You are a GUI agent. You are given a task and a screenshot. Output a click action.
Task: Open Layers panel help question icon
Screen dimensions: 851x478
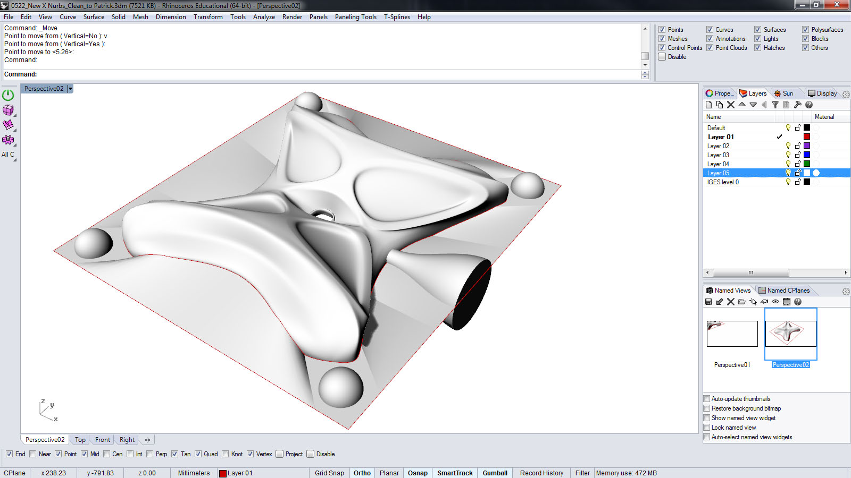click(809, 105)
